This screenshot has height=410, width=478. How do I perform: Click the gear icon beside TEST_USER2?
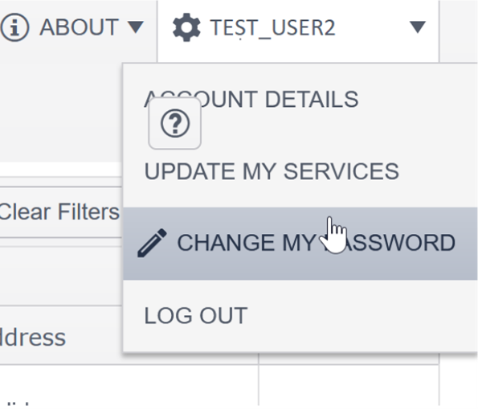coord(186,27)
